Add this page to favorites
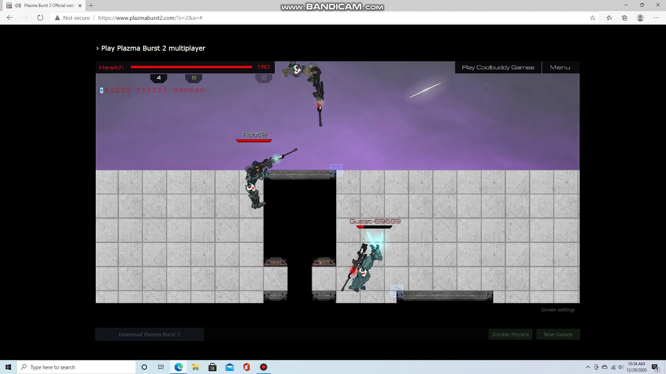666x374 pixels. [x=592, y=18]
